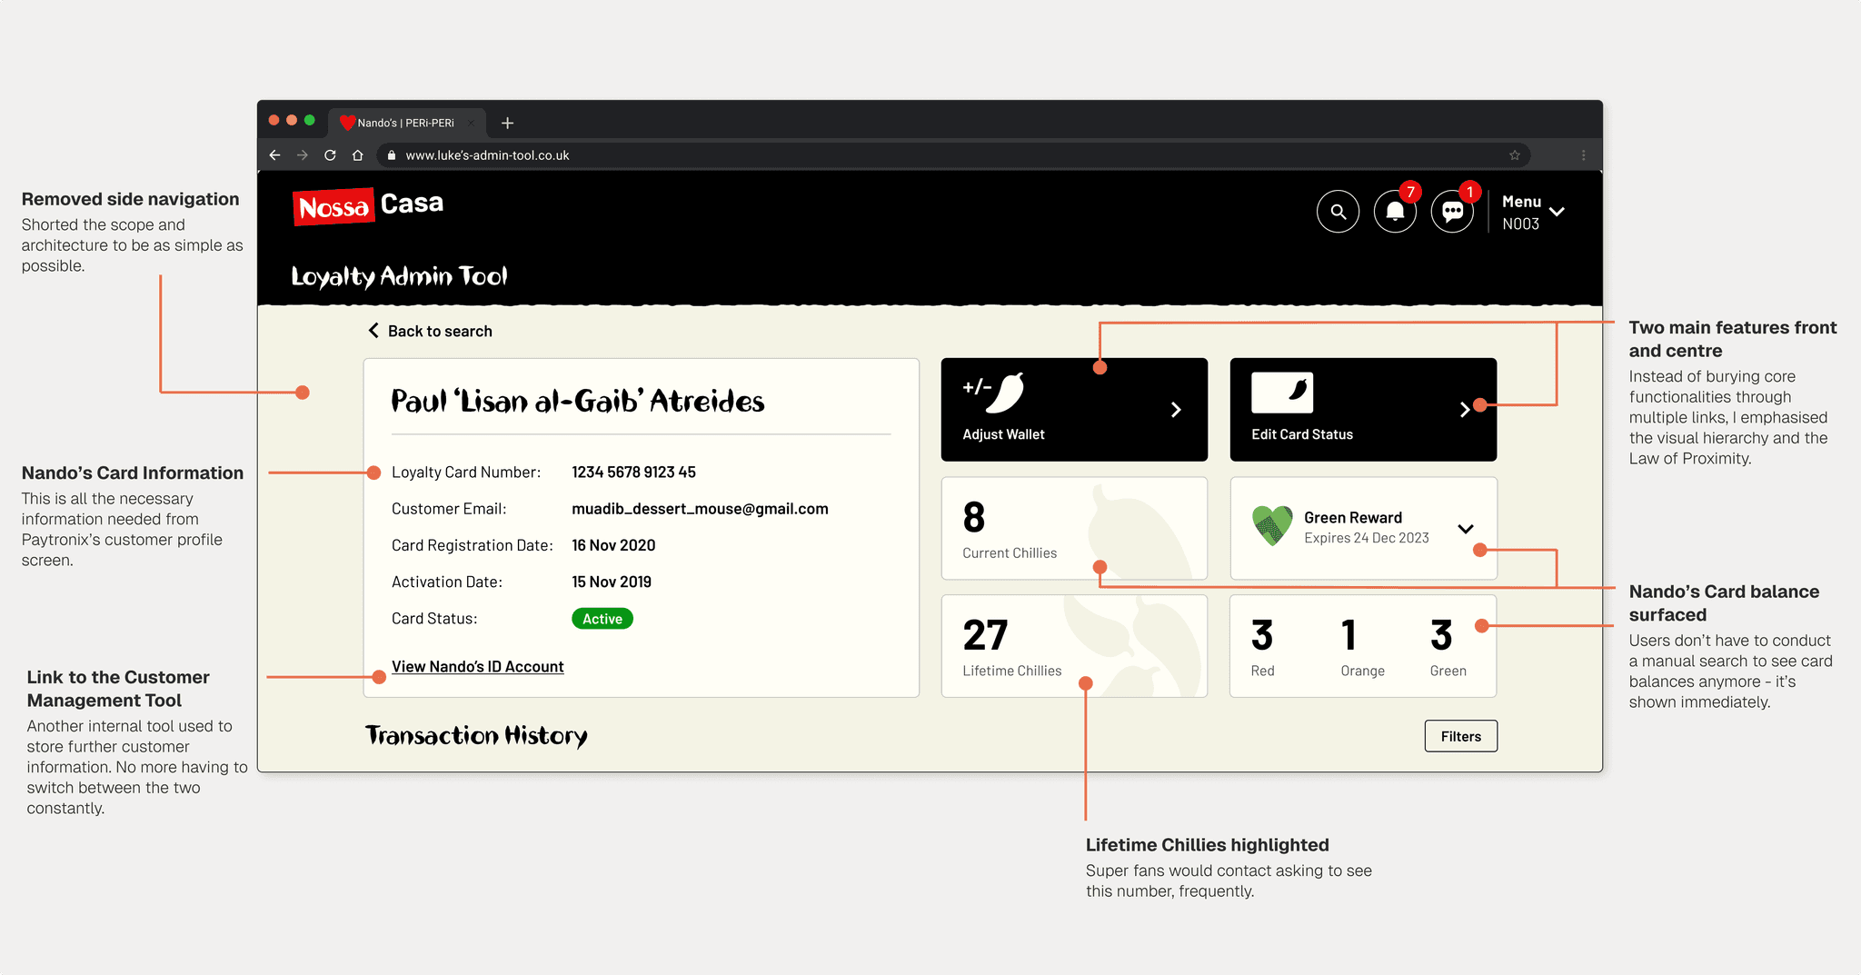The height and width of the screenshot is (975, 1861).
Task: Click the Transaction History heading
Action: click(x=476, y=735)
